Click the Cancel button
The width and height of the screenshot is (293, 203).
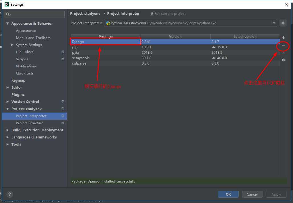tap(252, 194)
